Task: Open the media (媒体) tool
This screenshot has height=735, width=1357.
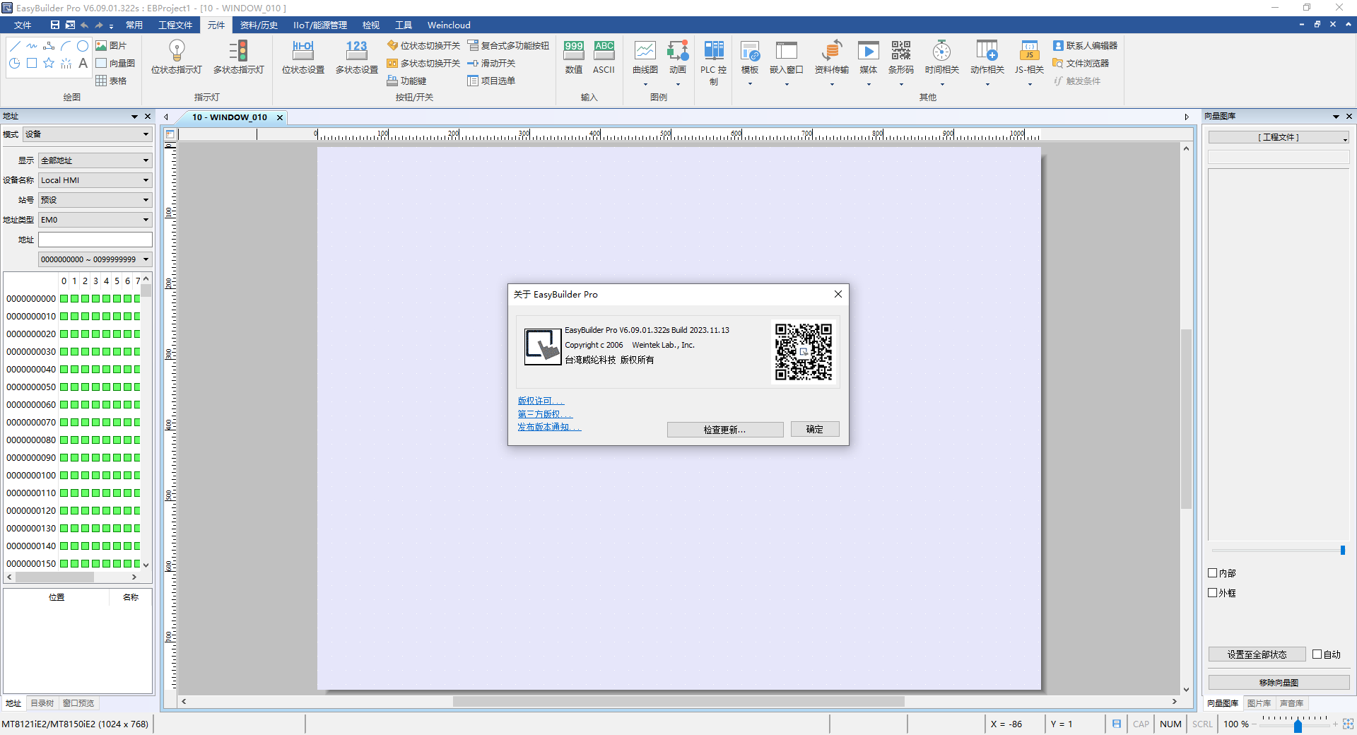Action: click(x=869, y=63)
